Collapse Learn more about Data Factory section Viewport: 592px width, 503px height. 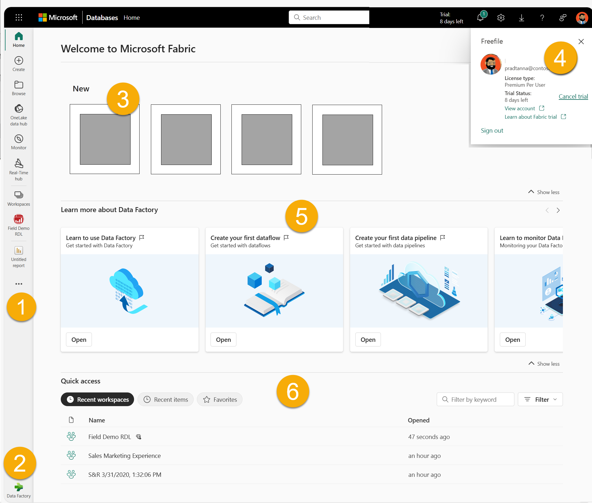click(543, 363)
